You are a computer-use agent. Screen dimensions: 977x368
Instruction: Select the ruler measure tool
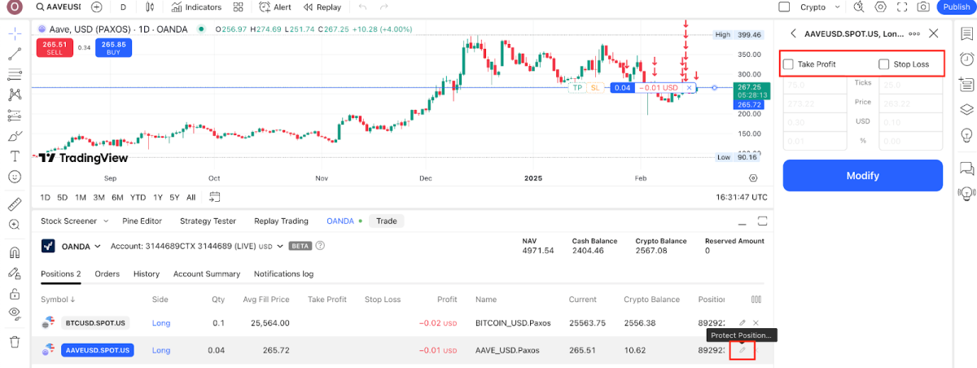click(15, 204)
